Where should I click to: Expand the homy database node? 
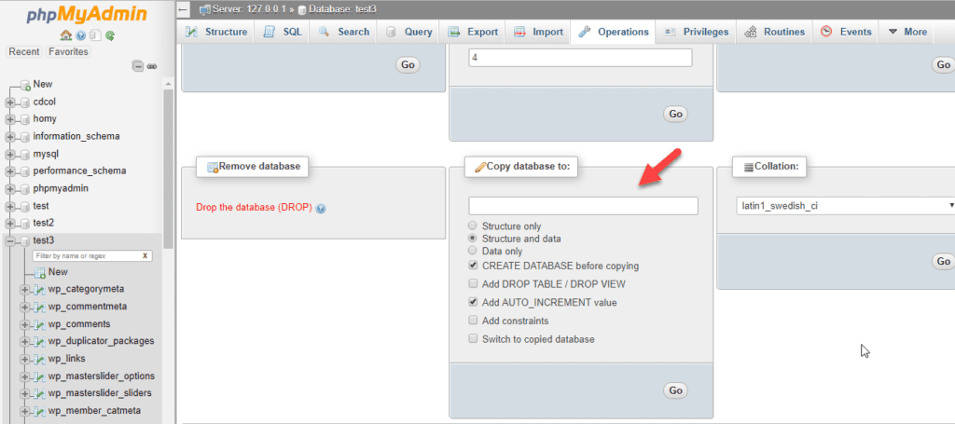coord(10,120)
